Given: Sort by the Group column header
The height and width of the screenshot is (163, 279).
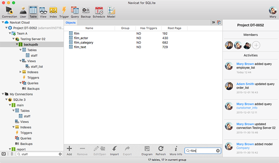Looking at the screenshot, I should point(125,28).
